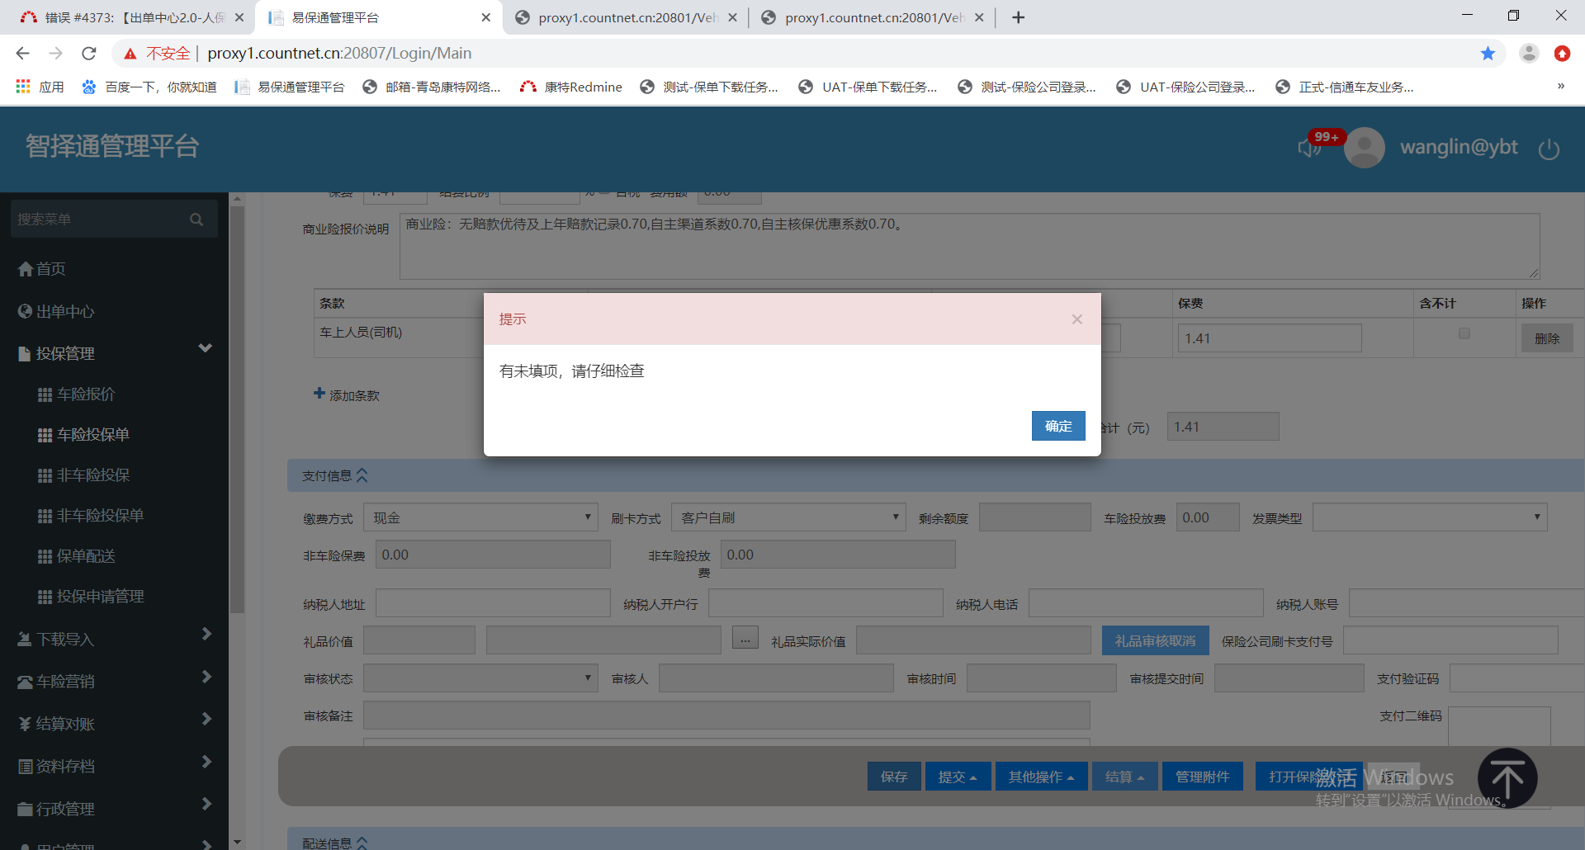Click the 确定 button in the dialog
This screenshot has width=1585, height=850.
pyautogui.click(x=1058, y=426)
